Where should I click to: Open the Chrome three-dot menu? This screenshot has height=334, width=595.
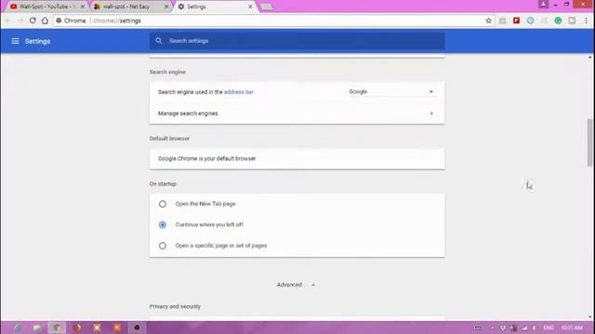pos(586,20)
